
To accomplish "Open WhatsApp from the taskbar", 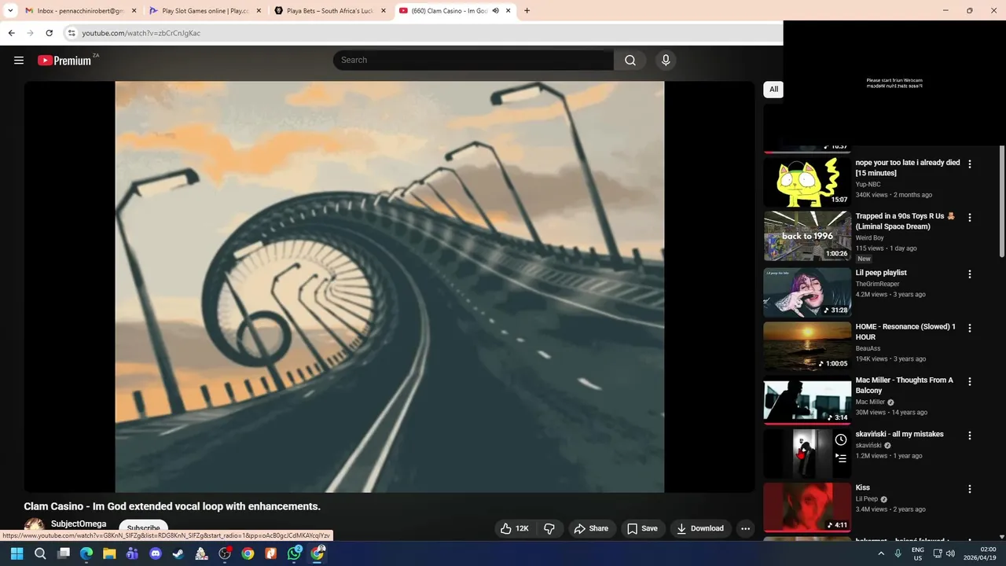I will pos(294,554).
